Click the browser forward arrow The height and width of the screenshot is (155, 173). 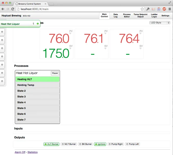(x=8, y=9)
